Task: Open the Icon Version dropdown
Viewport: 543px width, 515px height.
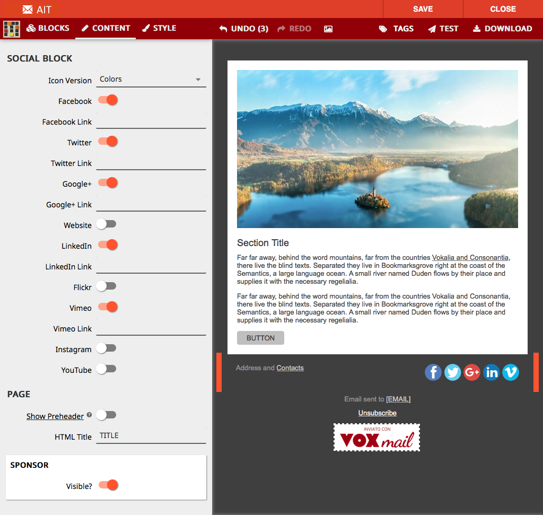Action: click(151, 80)
